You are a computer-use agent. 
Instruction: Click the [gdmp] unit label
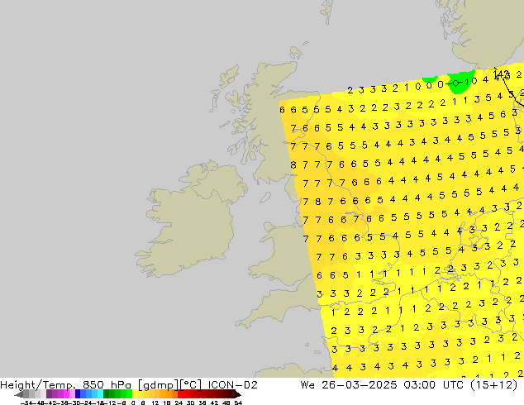[x=158, y=385]
